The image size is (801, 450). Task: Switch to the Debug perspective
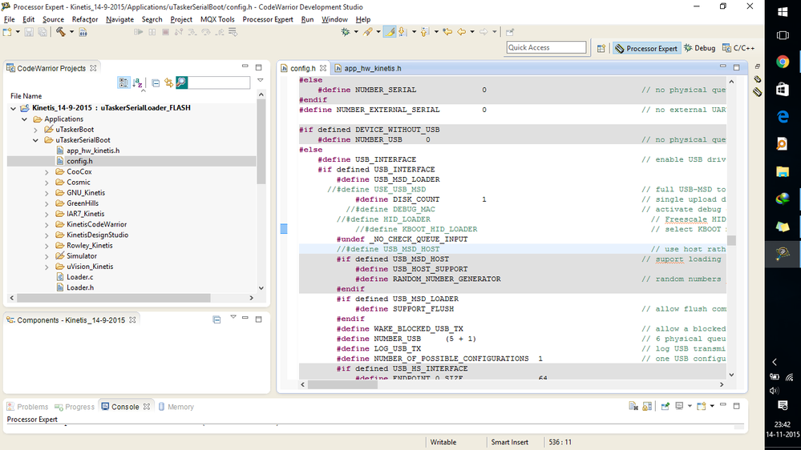click(x=699, y=48)
